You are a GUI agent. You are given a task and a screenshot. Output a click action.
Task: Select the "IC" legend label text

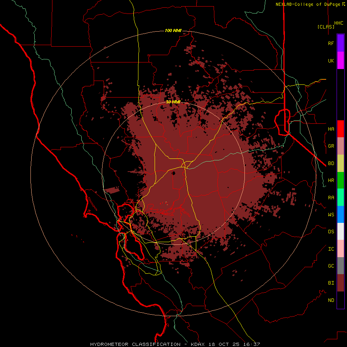pyautogui.click(x=331, y=249)
